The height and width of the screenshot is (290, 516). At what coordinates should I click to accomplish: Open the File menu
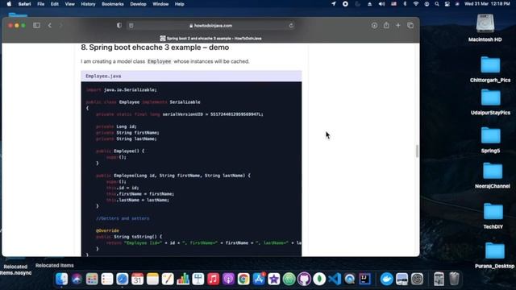41,4
